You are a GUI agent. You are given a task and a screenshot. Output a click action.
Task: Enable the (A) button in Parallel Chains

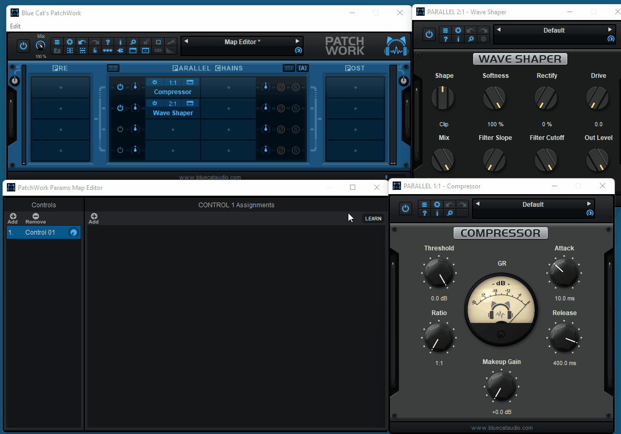point(303,68)
